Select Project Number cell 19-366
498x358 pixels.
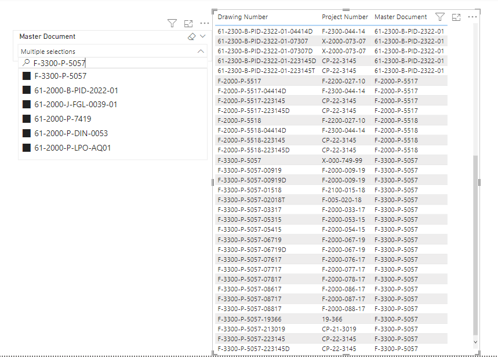[332, 319]
